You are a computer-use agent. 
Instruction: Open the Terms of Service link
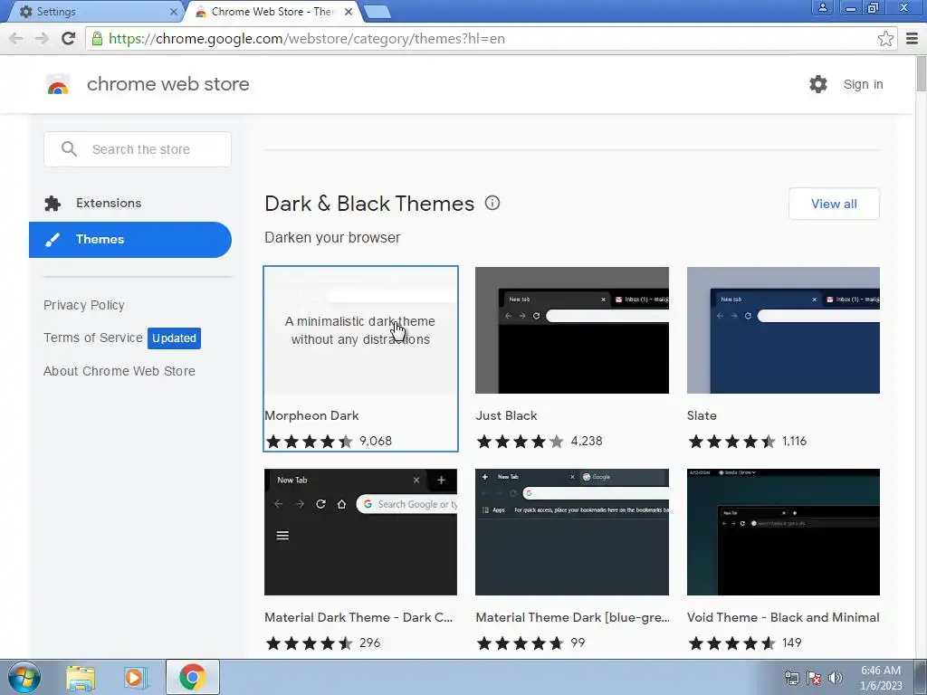pos(93,338)
